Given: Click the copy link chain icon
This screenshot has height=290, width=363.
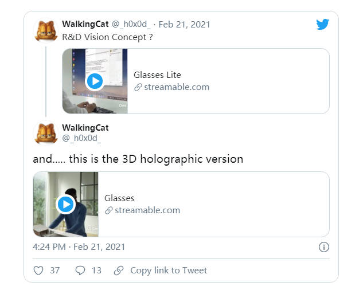Looking at the screenshot, I should point(119,270).
